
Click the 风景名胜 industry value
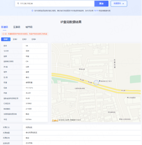click(x=29, y=127)
